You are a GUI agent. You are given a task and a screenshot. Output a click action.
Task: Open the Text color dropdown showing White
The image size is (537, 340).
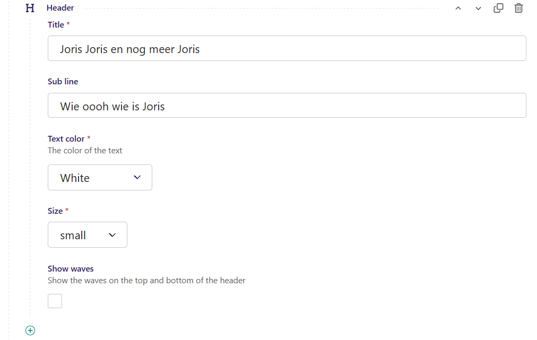point(100,178)
